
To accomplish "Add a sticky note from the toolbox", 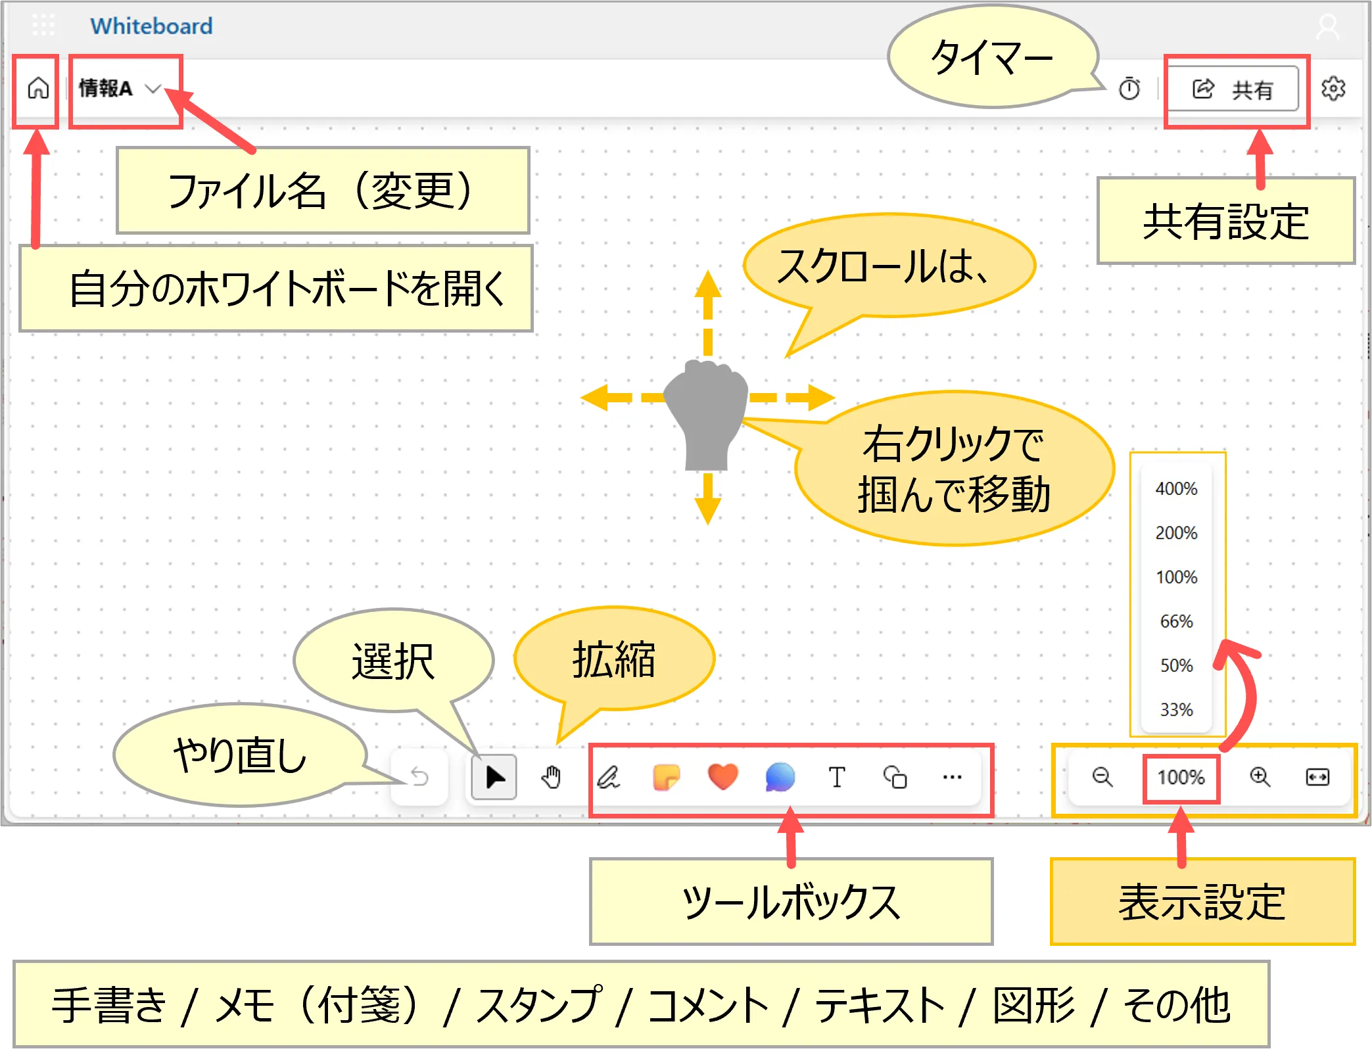I will point(665,777).
